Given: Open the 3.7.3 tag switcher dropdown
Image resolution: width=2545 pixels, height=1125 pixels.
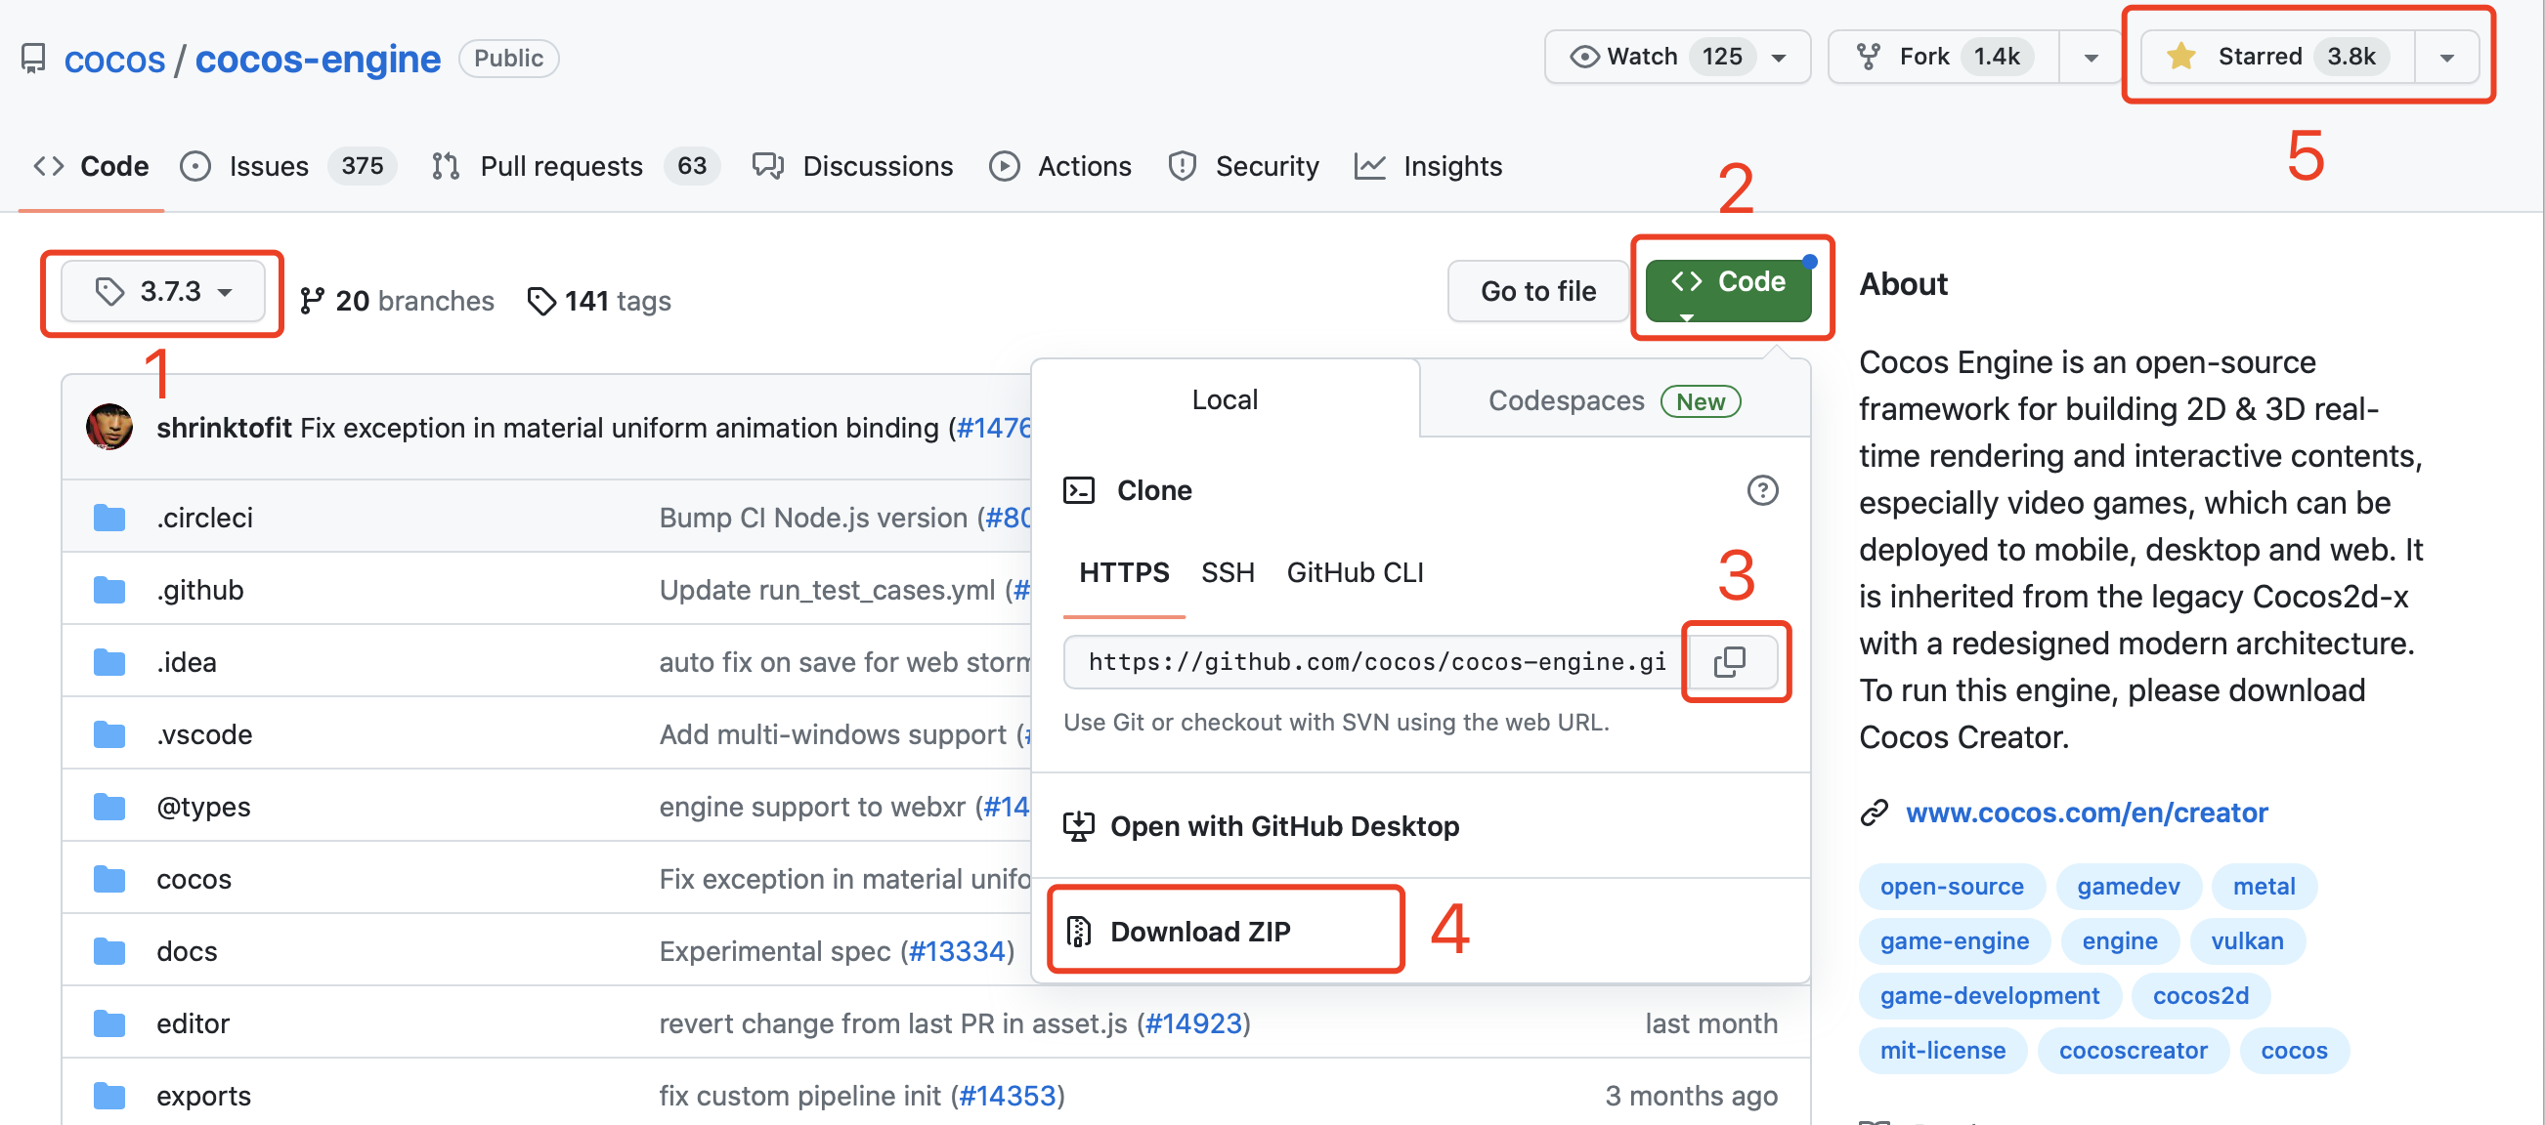Looking at the screenshot, I should [x=163, y=291].
